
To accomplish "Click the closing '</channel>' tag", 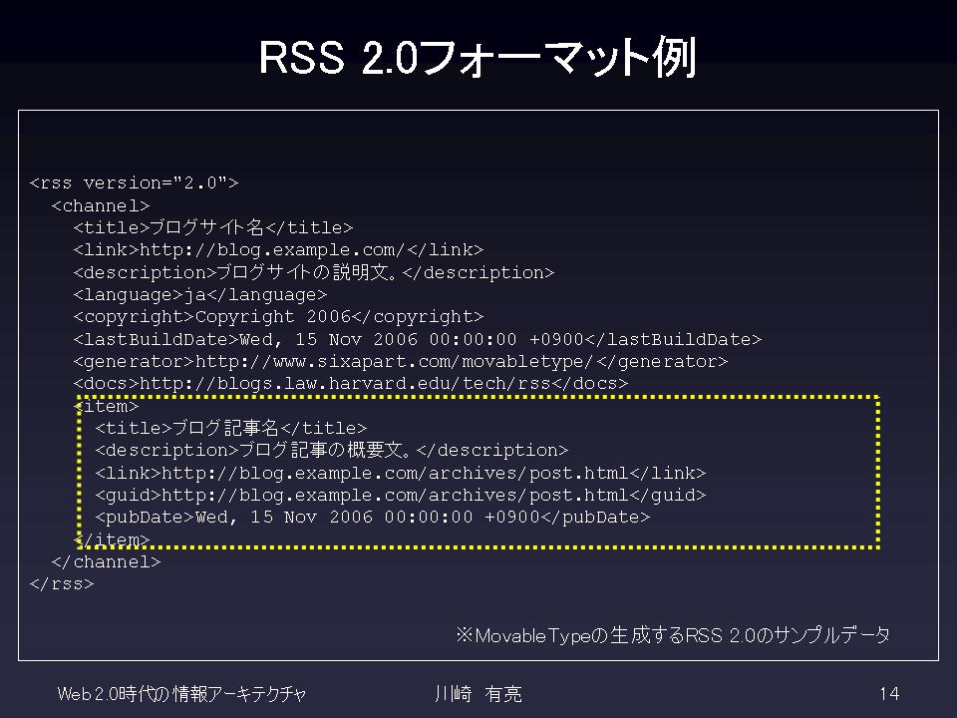I will (107, 561).
